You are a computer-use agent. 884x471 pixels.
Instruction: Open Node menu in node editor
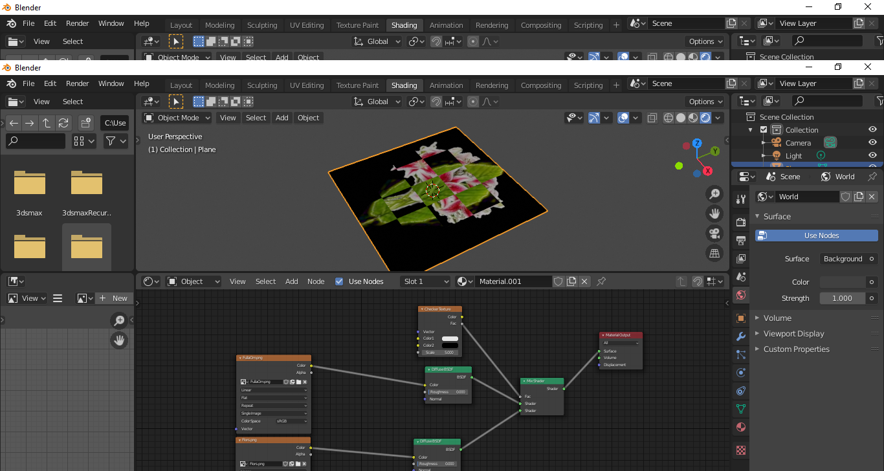point(316,281)
